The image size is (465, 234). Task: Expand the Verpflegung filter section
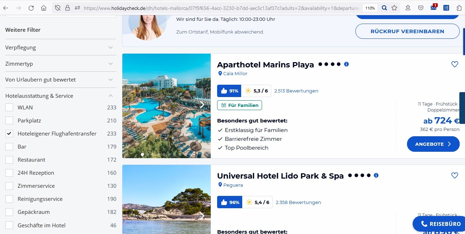point(111,48)
